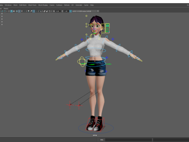This screenshot has height=142, width=189.
Task: Toggle the View Transform icon
Action: pyautogui.click(x=70, y=11)
